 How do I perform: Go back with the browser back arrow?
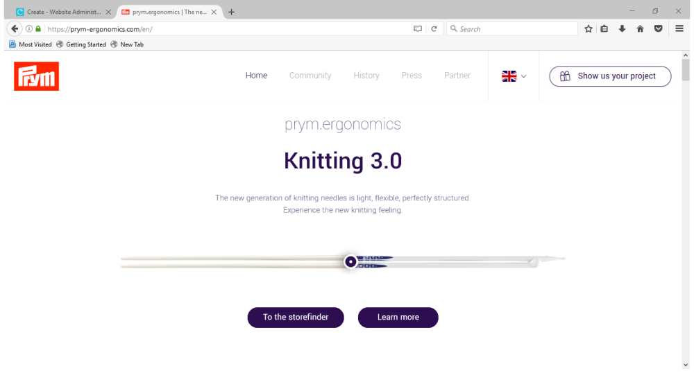[15, 28]
